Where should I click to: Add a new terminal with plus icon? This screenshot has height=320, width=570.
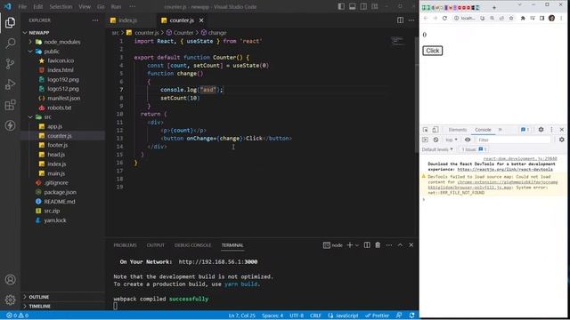(x=350, y=245)
